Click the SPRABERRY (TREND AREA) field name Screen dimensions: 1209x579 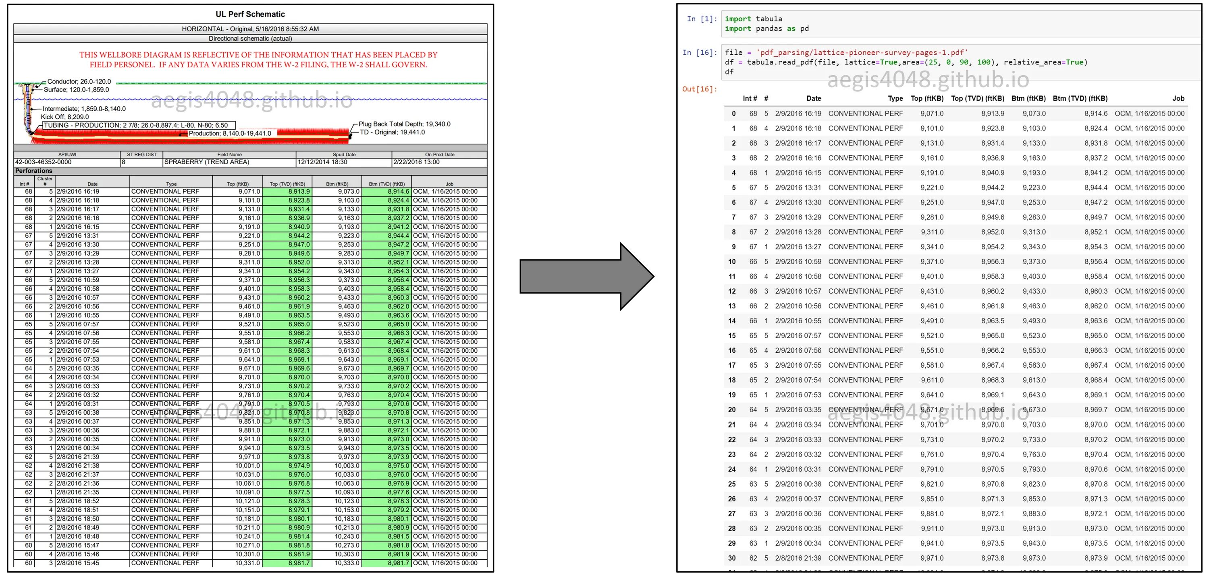206,162
